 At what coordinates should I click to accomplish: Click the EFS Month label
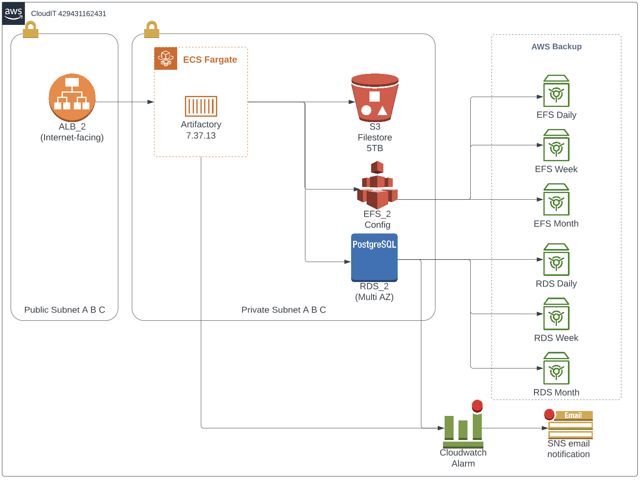(556, 223)
